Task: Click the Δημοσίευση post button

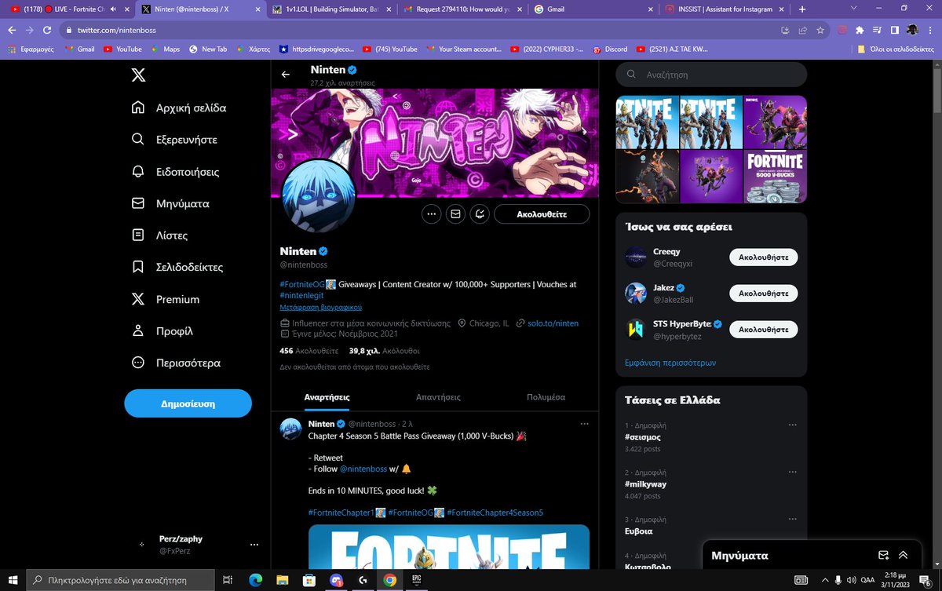Action: click(188, 403)
